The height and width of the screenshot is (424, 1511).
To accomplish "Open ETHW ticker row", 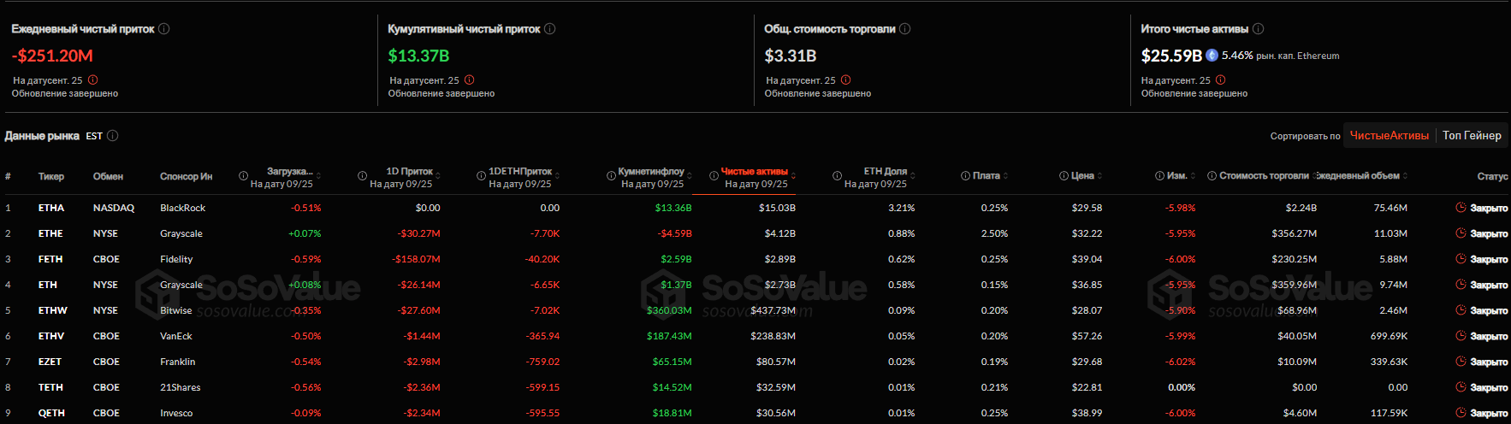I will point(755,310).
